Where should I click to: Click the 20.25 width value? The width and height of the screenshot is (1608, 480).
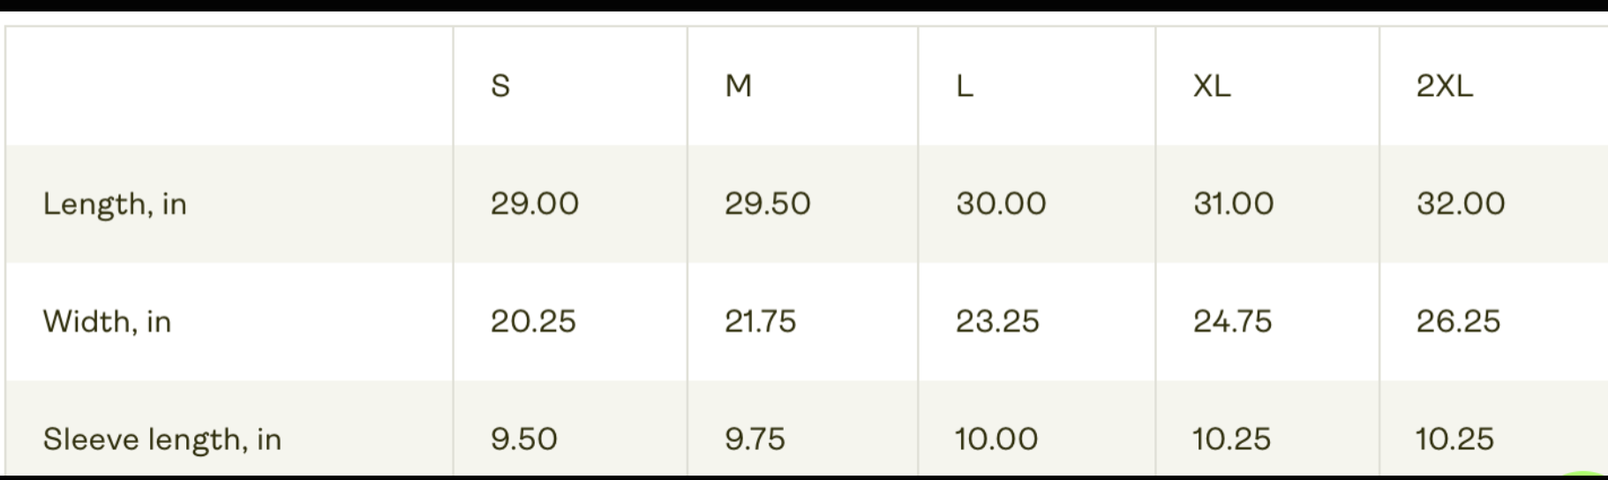tap(533, 321)
